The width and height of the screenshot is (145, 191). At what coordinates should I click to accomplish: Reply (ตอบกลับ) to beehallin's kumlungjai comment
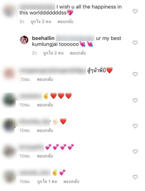click(x=78, y=53)
